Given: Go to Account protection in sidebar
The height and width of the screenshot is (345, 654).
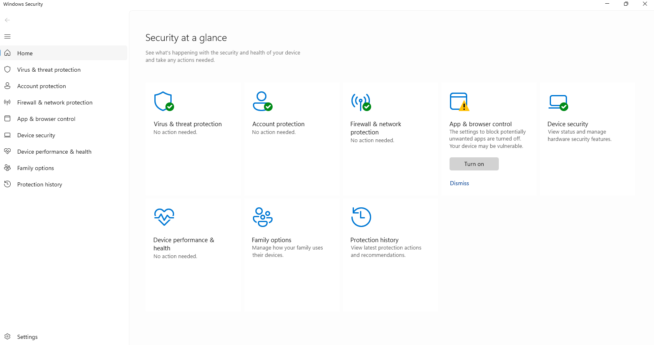Looking at the screenshot, I should coord(64,86).
